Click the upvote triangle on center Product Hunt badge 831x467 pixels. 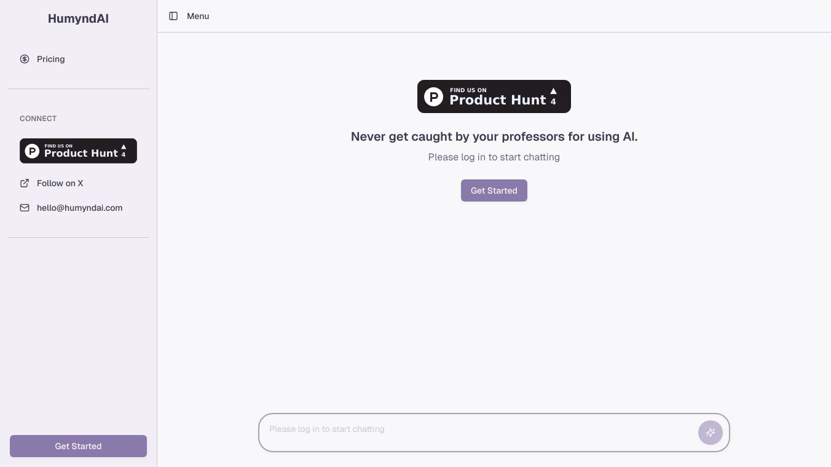point(553,91)
